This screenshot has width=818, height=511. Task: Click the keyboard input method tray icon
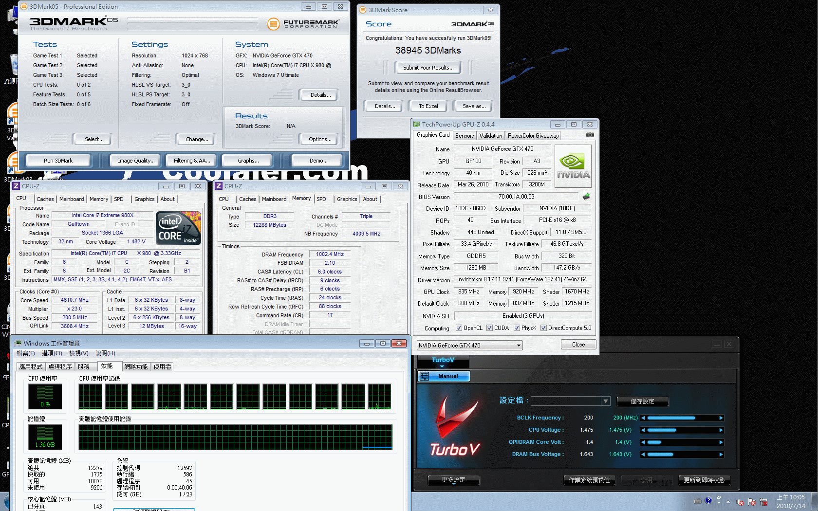698,501
